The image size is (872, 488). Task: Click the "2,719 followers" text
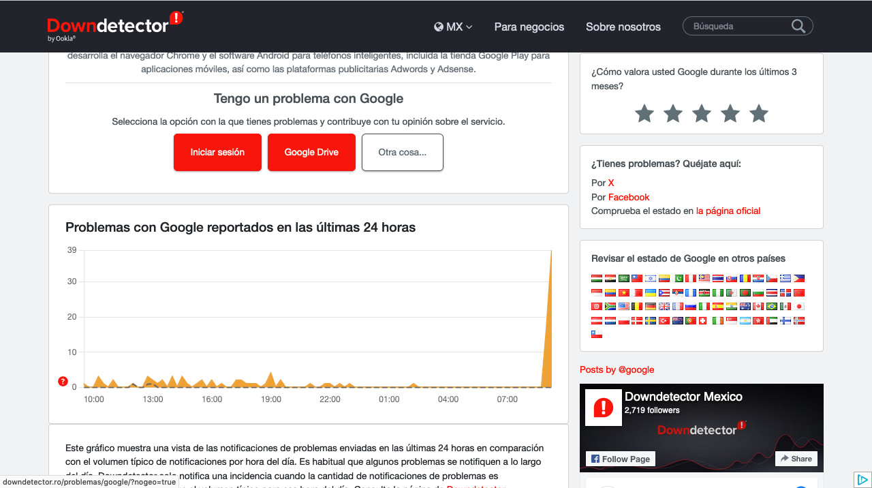pos(652,410)
